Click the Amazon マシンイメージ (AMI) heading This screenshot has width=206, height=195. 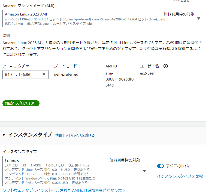[28, 6]
